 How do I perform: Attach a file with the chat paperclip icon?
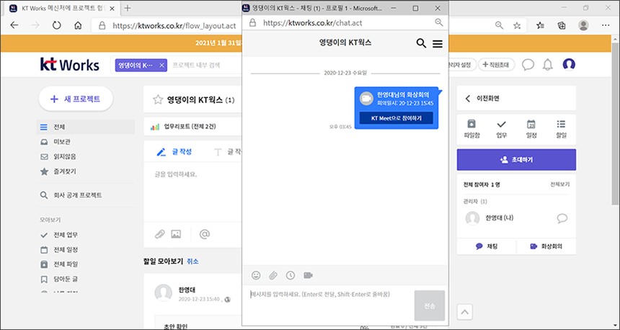[x=273, y=275]
